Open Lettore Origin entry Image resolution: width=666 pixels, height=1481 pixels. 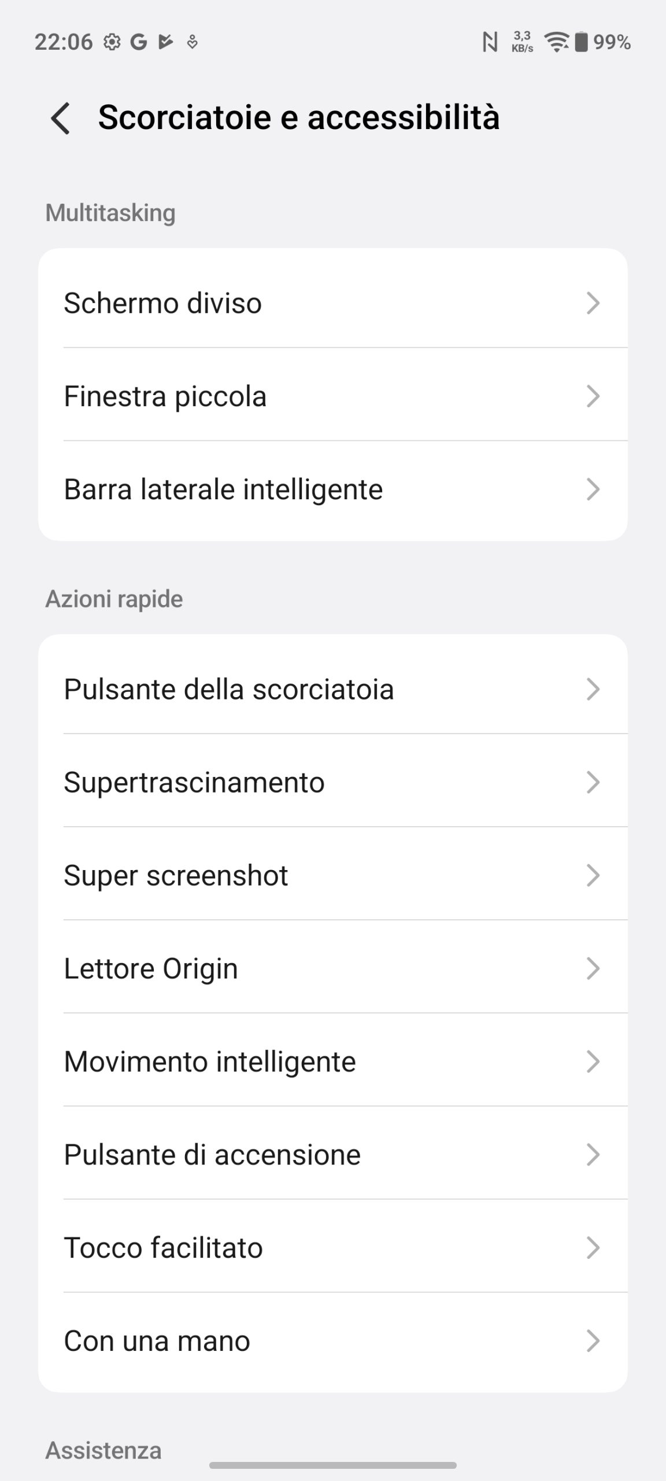[x=332, y=968]
